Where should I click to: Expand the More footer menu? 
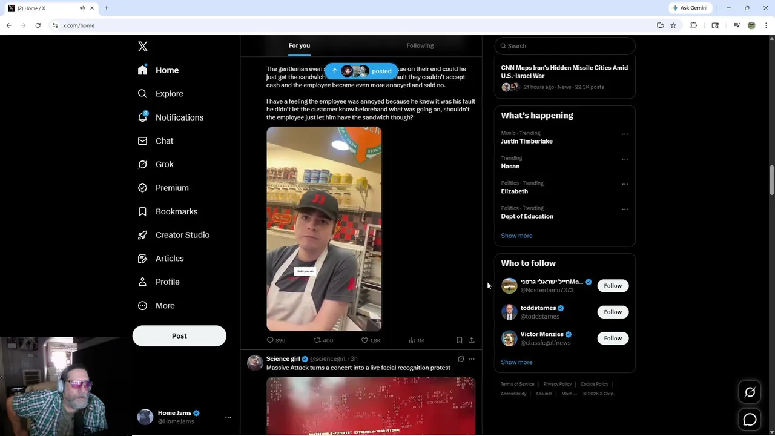click(x=568, y=394)
